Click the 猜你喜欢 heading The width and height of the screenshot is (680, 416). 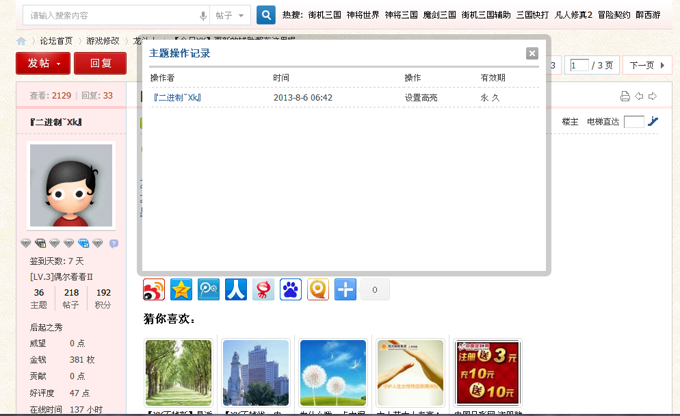pyautogui.click(x=169, y=319)
